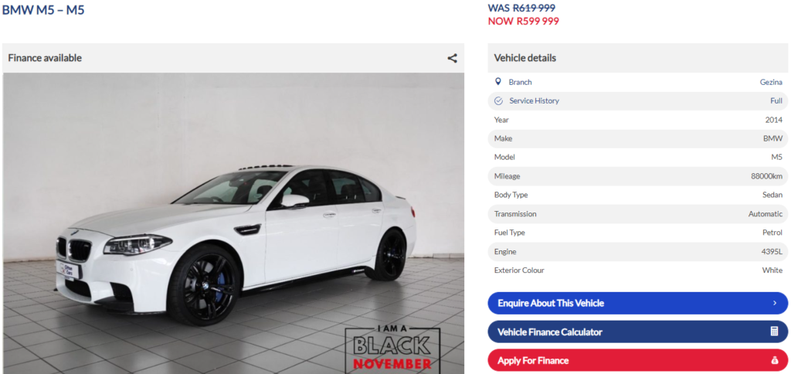Click the WAS R619 999 crossed-out price
Screen dimensions: 791x374
click(521, 8)
